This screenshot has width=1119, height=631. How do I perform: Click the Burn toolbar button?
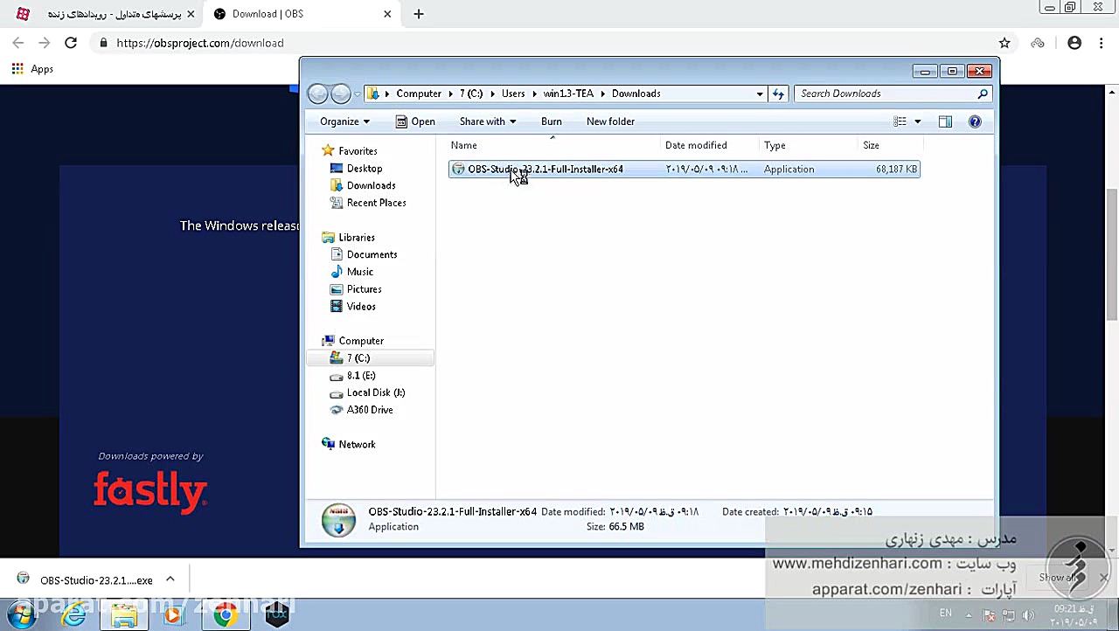(552, 121)
